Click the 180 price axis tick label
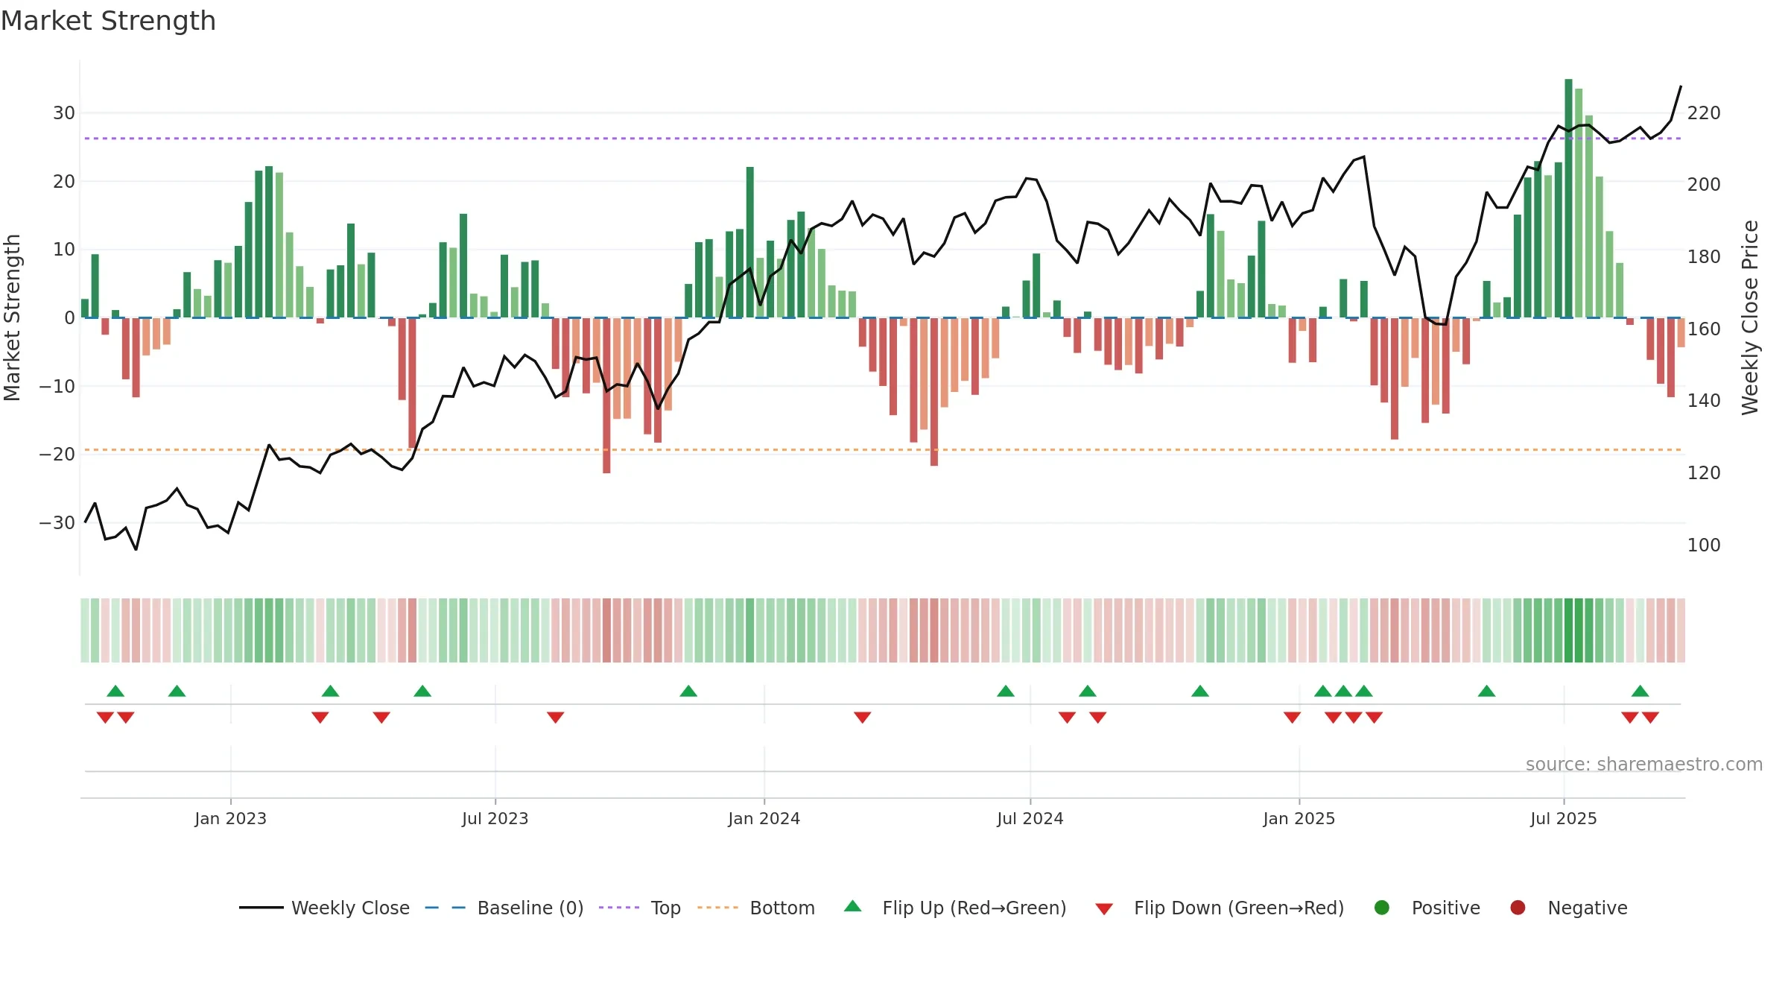 pyautogui.click(x=1704, y=257)
